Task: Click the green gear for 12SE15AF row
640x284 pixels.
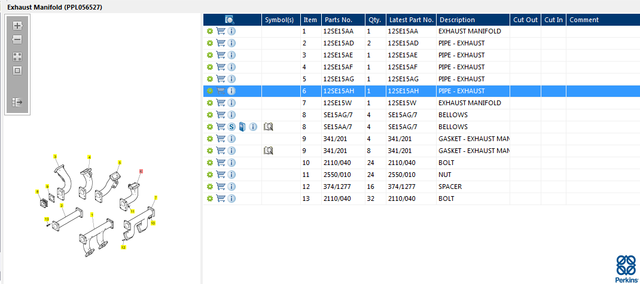Action: (x=210, y=67)
